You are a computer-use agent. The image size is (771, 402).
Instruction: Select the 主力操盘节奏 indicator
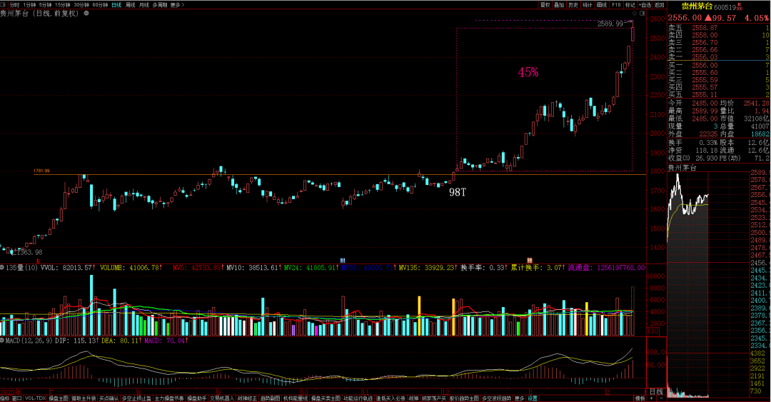pos(169,398)
